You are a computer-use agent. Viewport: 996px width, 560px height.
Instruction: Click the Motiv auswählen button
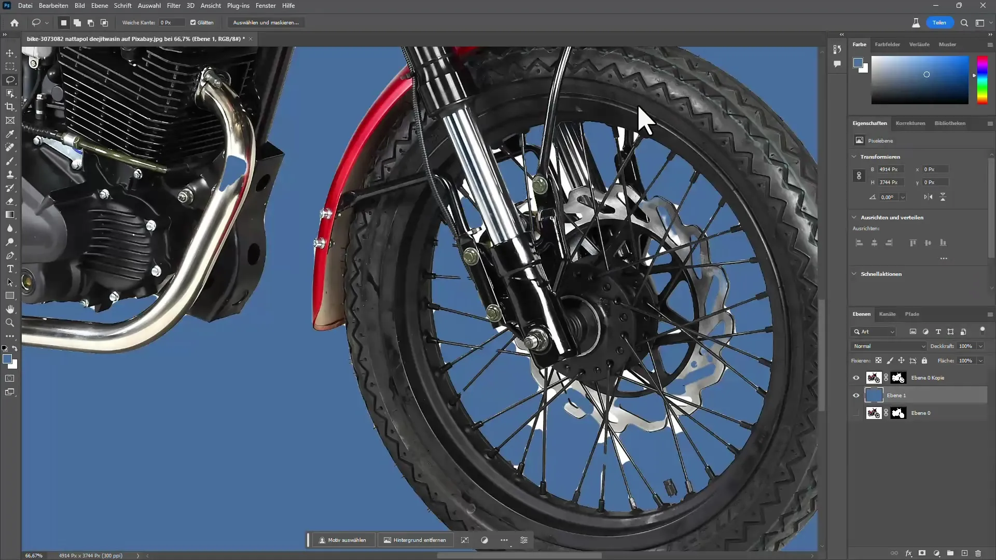coord(343,540)
